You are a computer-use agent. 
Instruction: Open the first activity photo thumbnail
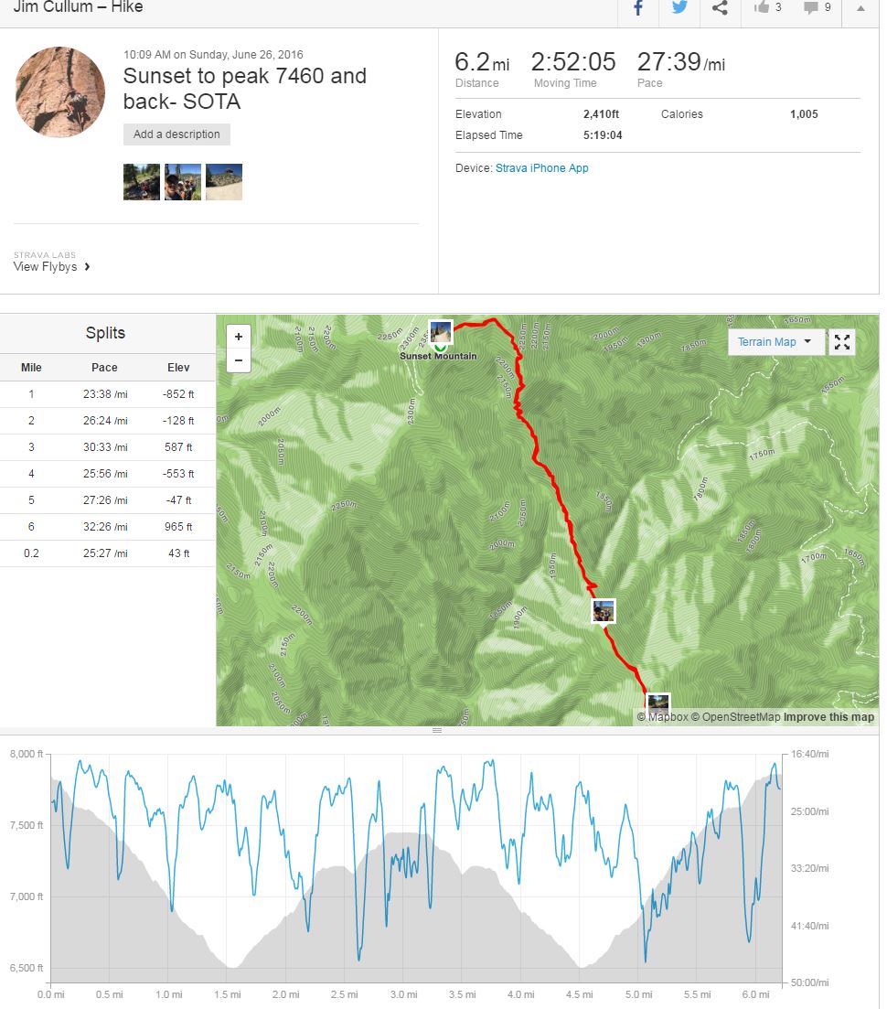click(x=142, y=182)
